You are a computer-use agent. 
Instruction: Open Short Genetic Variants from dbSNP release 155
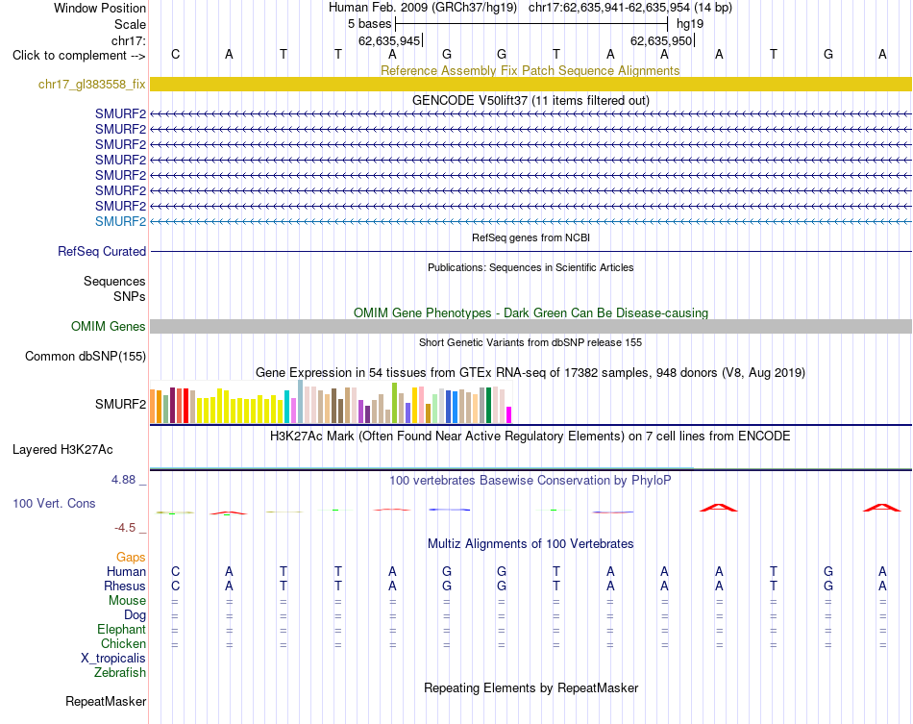531,342
